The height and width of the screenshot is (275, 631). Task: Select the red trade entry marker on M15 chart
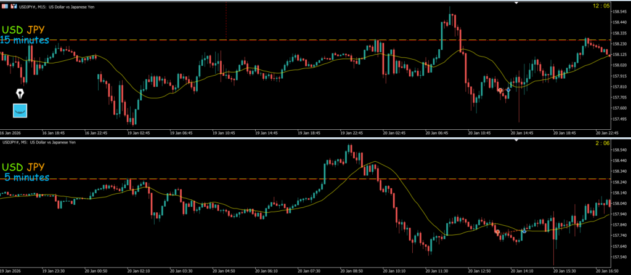point(500,90)
